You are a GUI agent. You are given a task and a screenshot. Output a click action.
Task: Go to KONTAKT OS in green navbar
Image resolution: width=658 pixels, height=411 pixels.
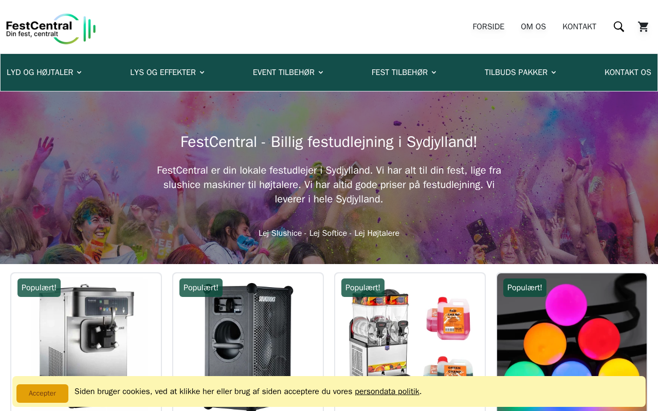click(x=628, y=72)
